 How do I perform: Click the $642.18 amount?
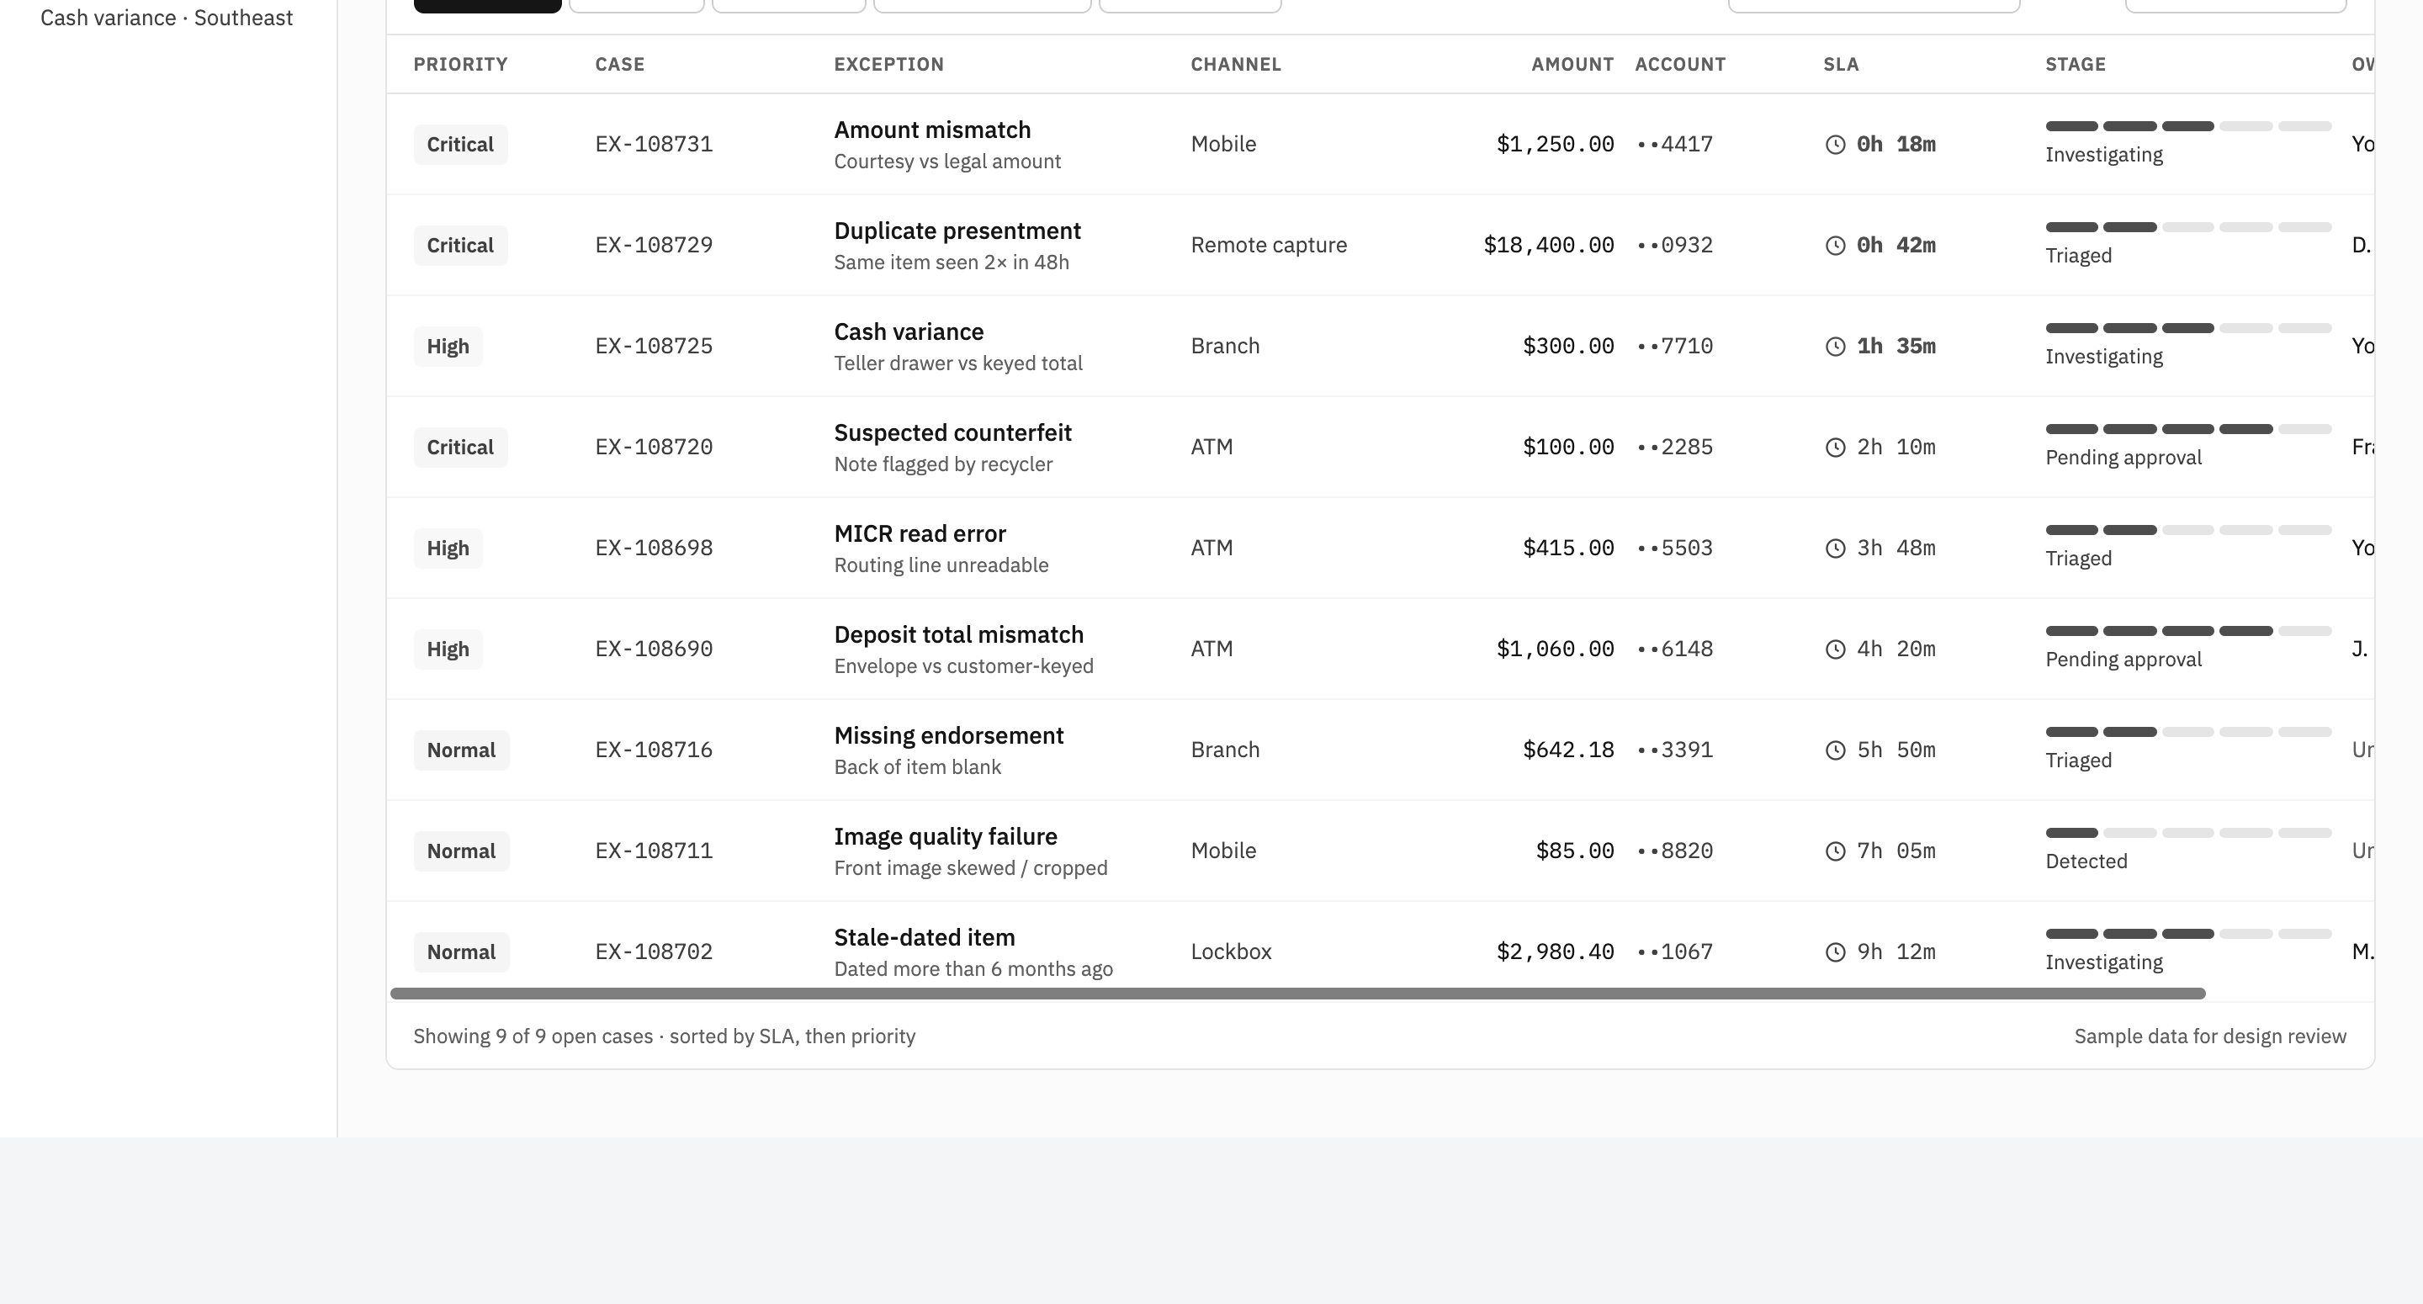click(1568, 750)
